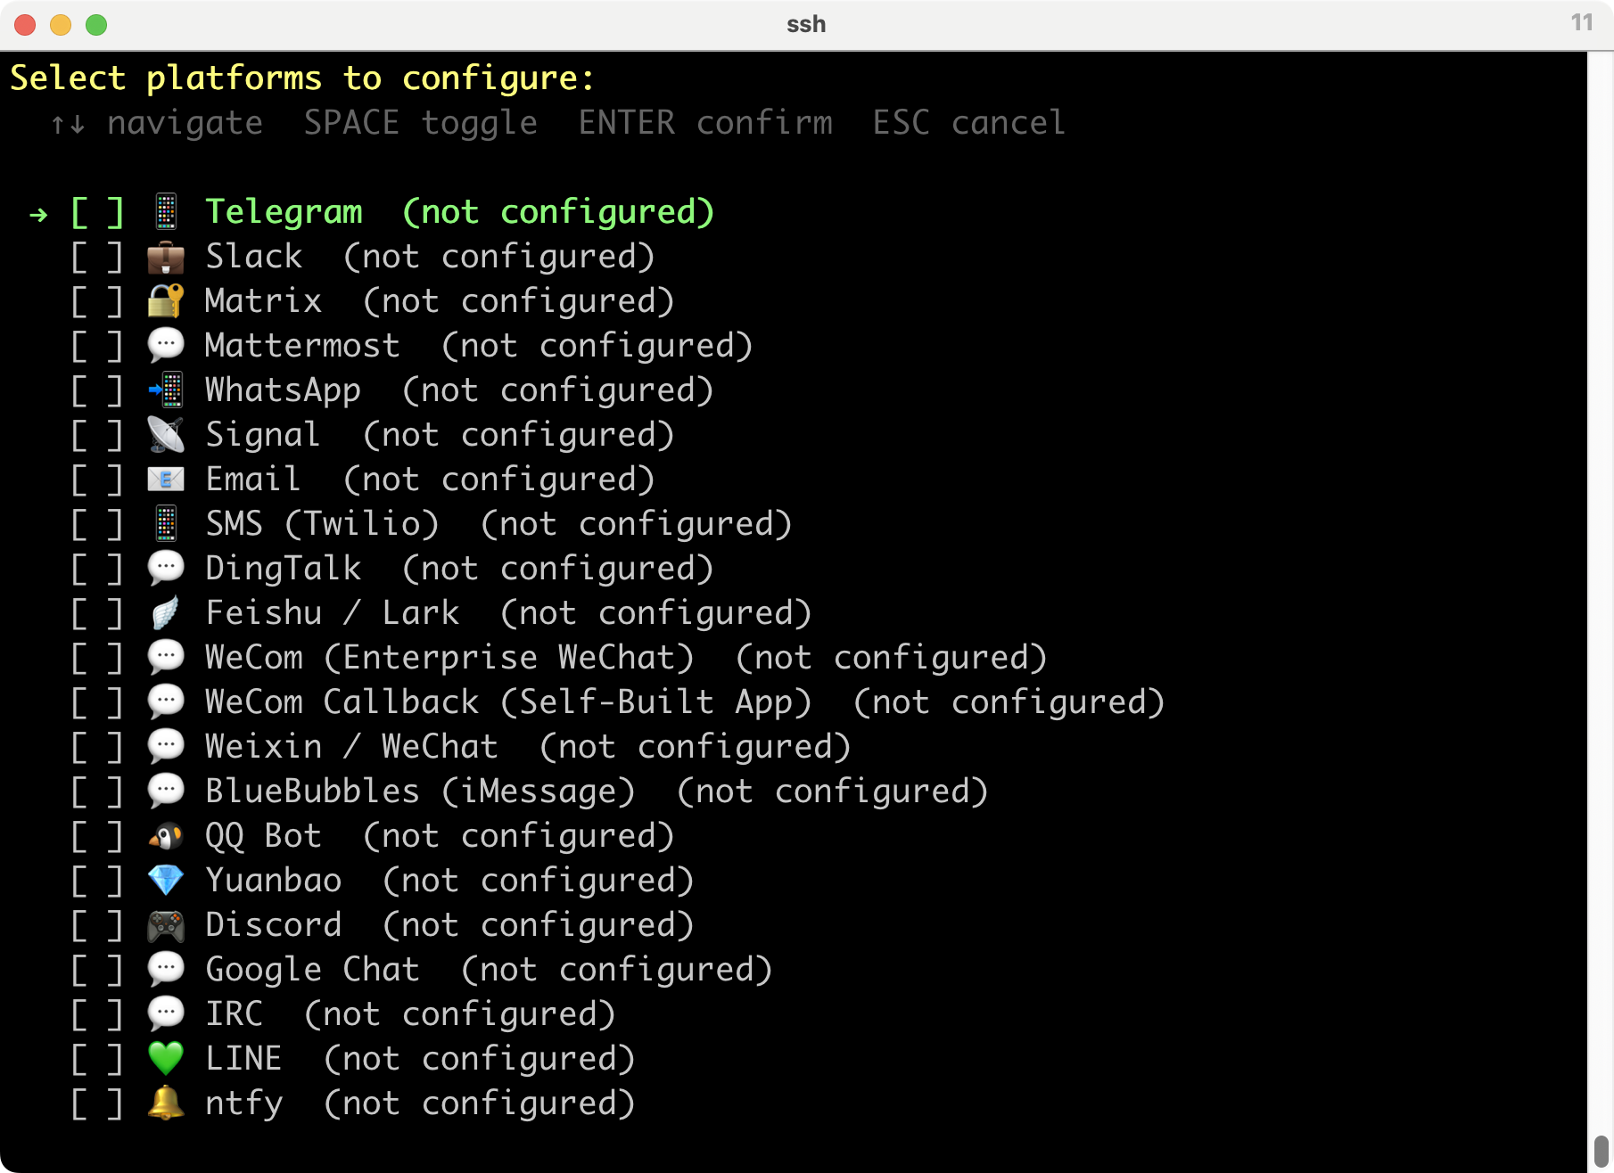Check the Slack platform checkbox
The image size is (1614, 1173).
(97, 257)
